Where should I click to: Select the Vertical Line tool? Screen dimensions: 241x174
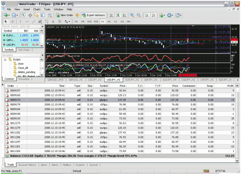20,22
